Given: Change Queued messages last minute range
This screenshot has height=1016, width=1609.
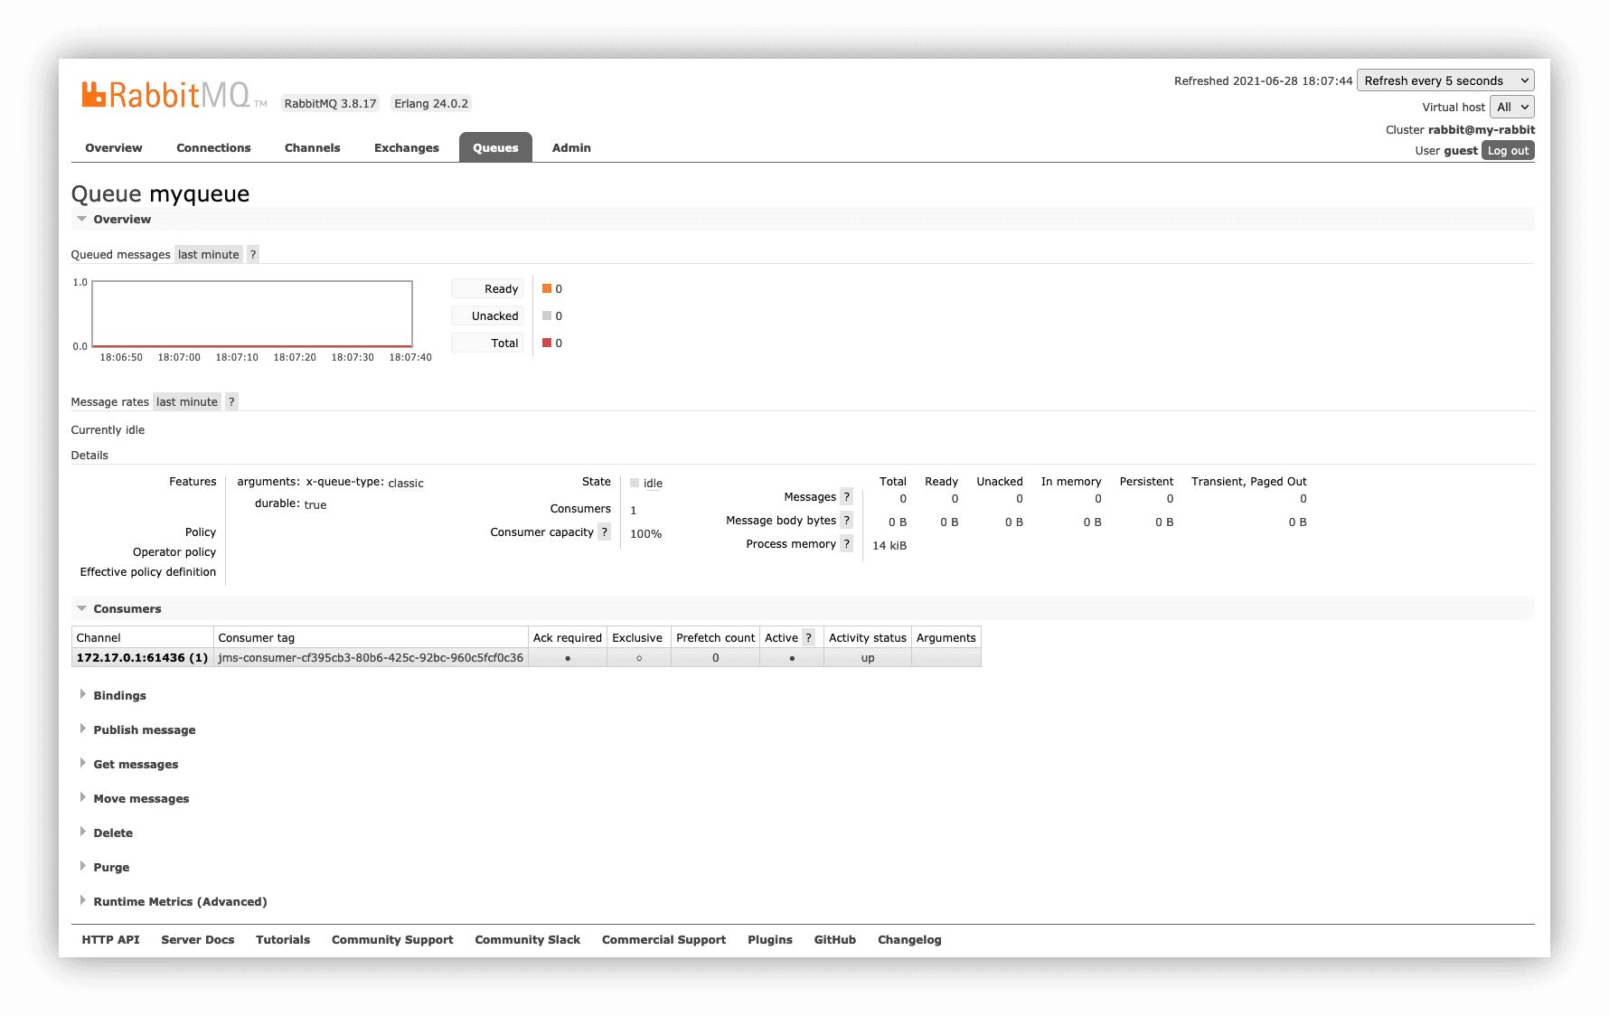Looking at the screenshot, I should click(209, 255).
